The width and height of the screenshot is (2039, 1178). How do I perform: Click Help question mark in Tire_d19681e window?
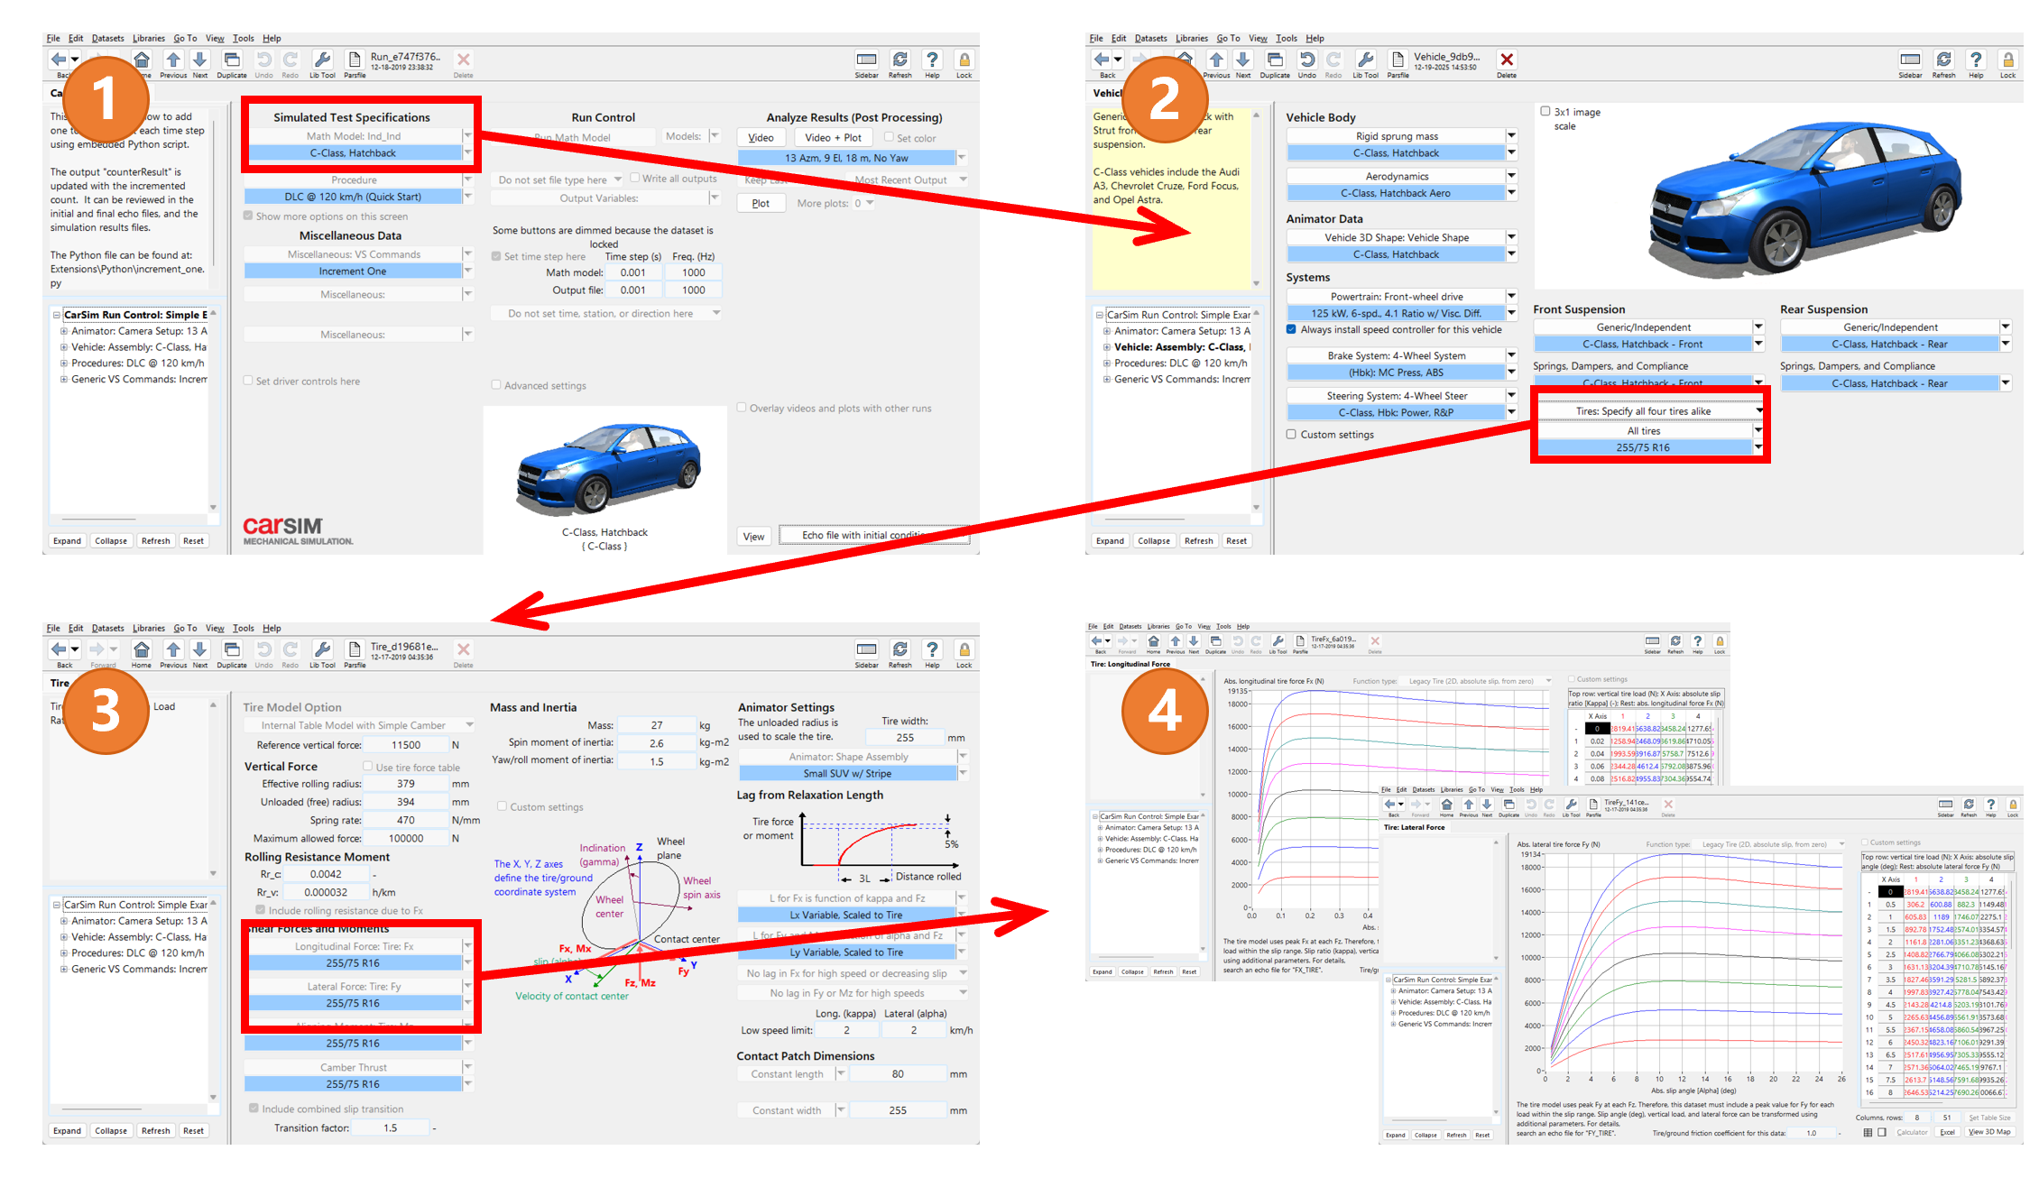pos(932,650)
